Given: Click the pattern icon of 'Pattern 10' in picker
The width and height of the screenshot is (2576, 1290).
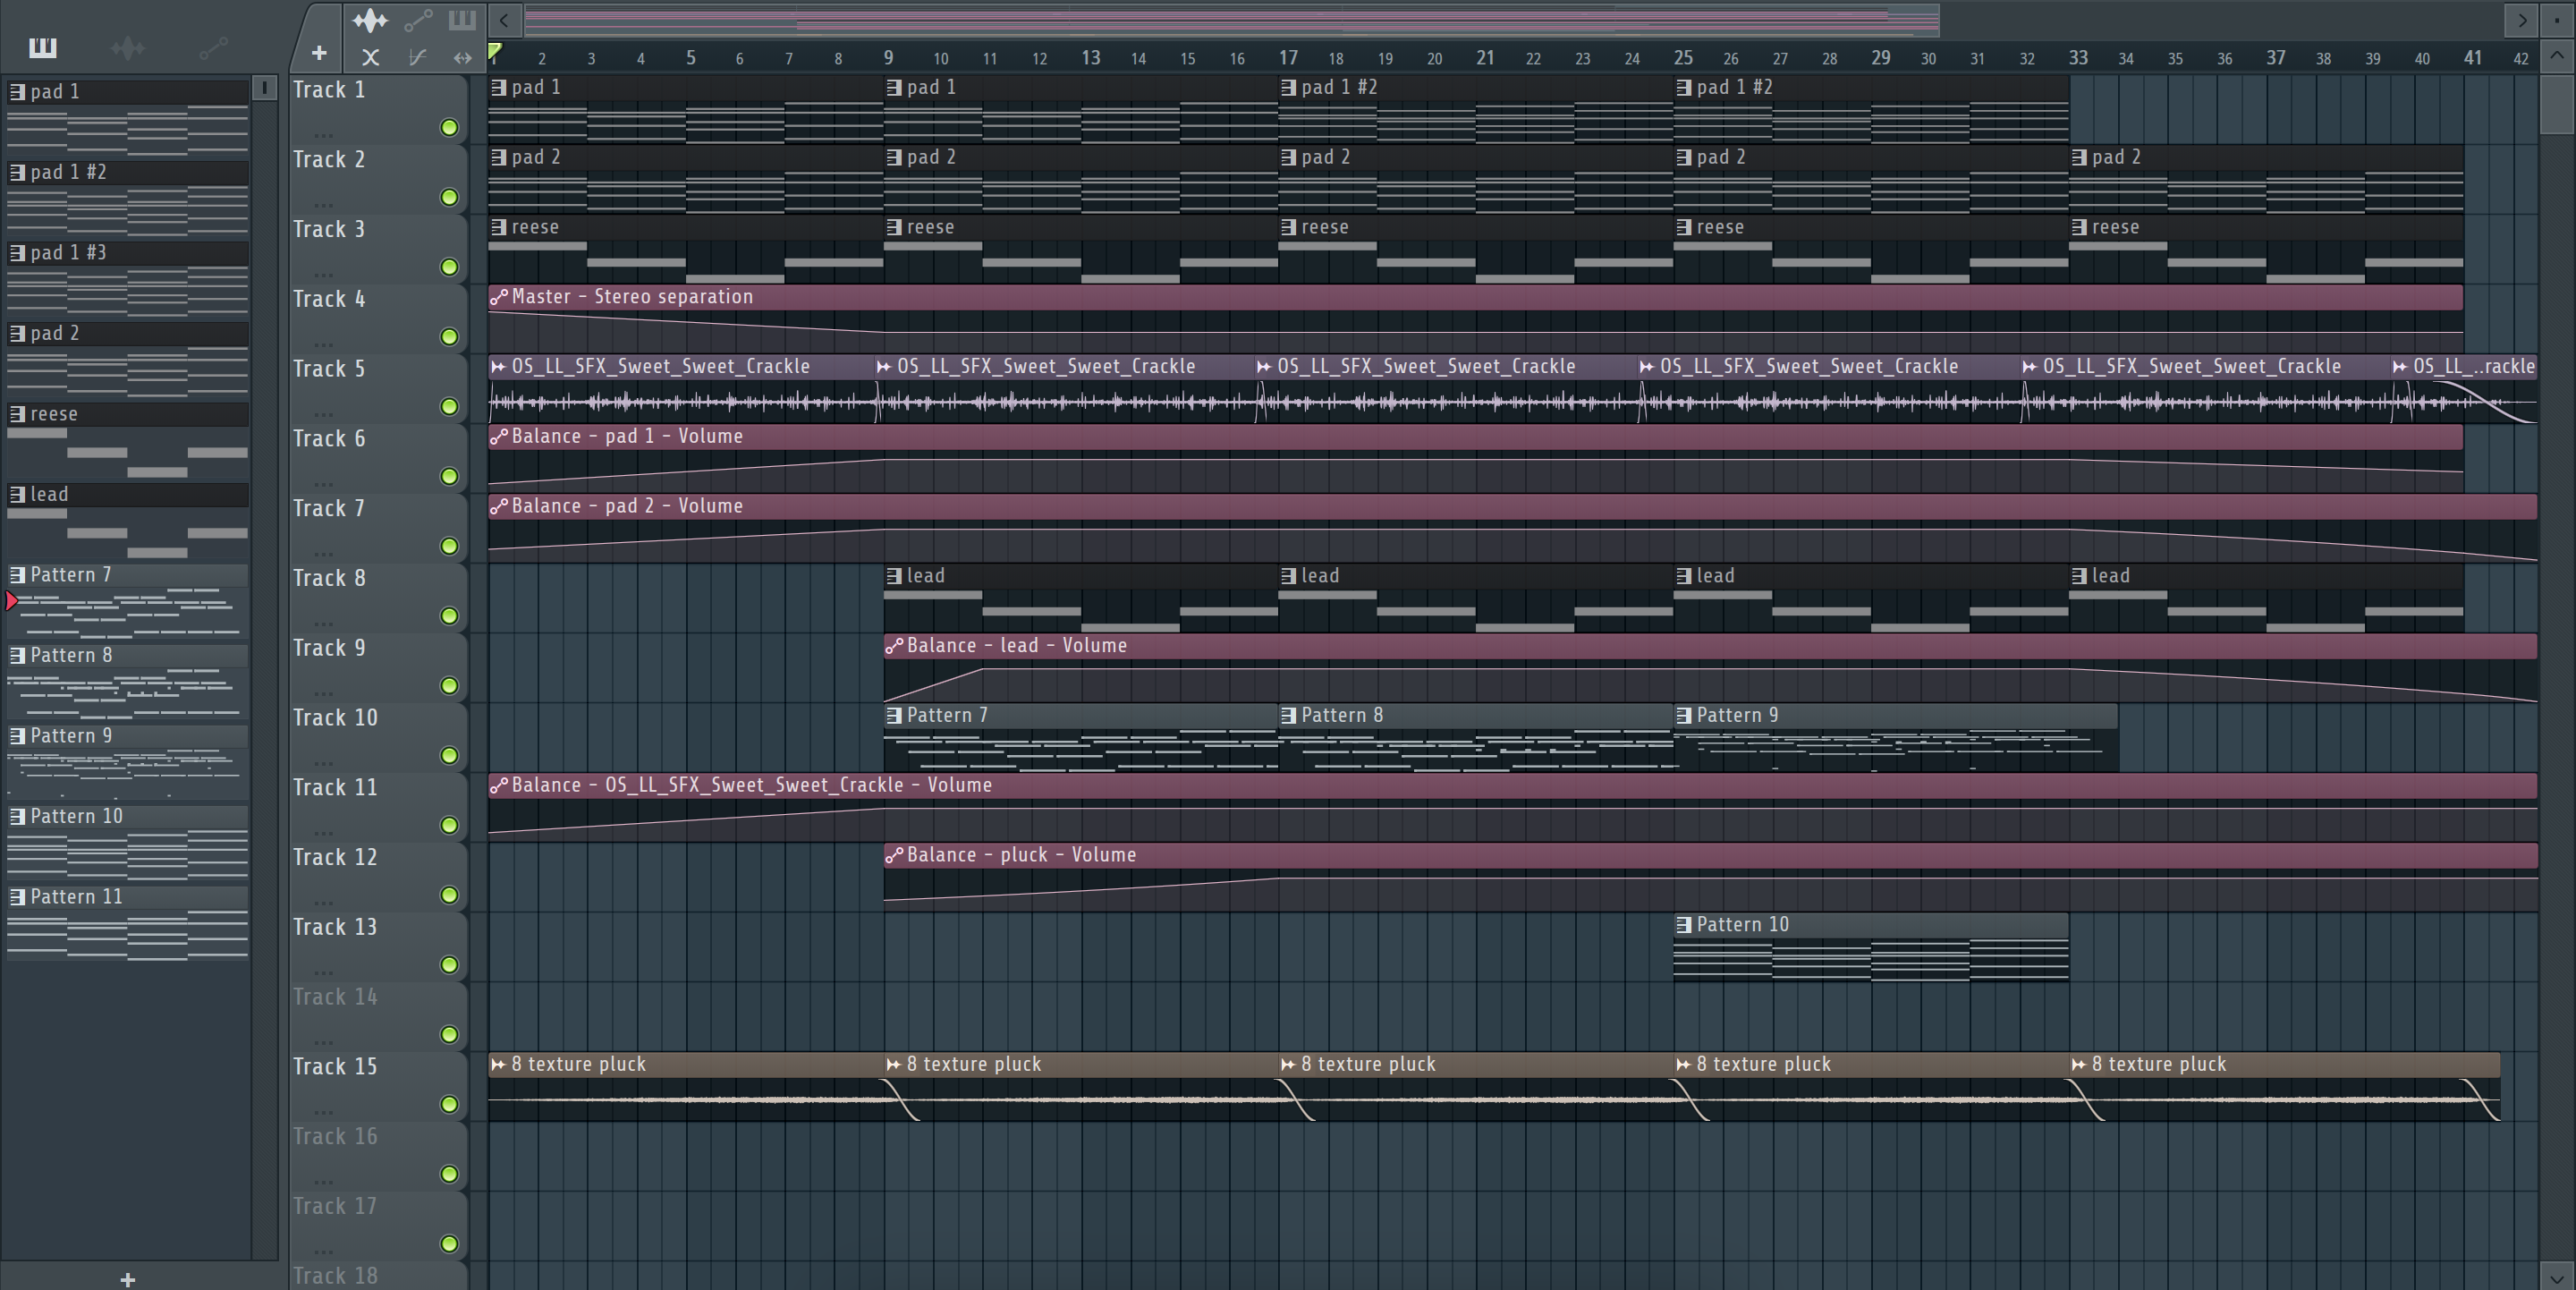Looking at the screenshot, I should click(17, 816).
